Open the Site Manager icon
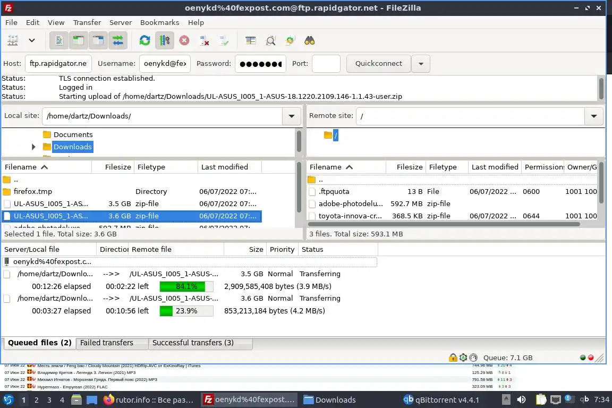Image resolution: width=612 pixels, height=408 pixels. [x=13, y=40]
